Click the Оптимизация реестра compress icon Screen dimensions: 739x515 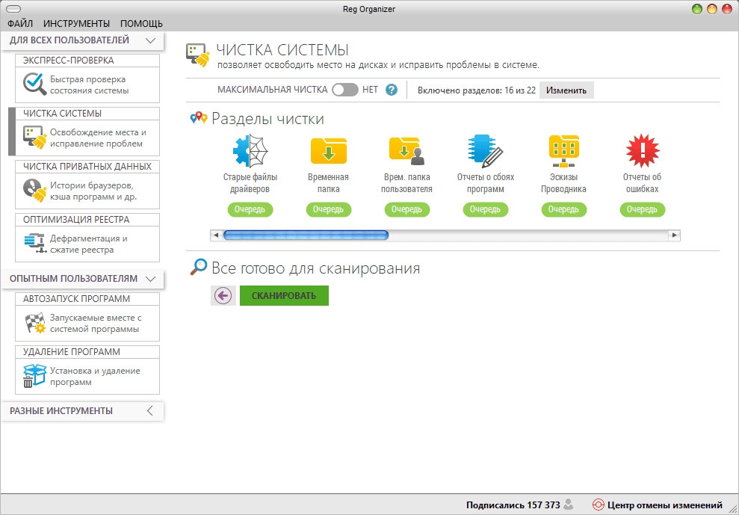click(34, 243)
